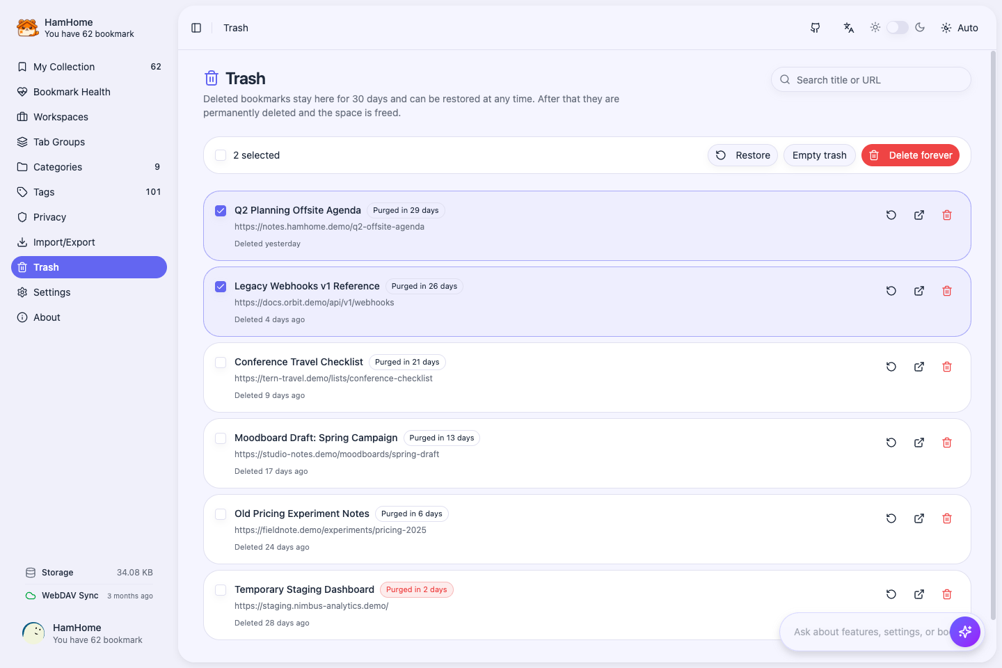
Task: Open Privacy sidebar item
Action: pos(89,217)
